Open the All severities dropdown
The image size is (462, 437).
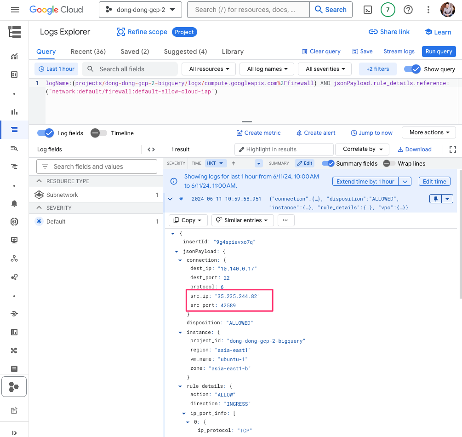point(325,69)
